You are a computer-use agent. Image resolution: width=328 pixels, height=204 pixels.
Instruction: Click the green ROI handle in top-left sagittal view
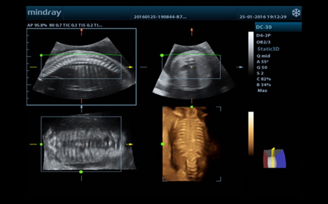[41, 55]
